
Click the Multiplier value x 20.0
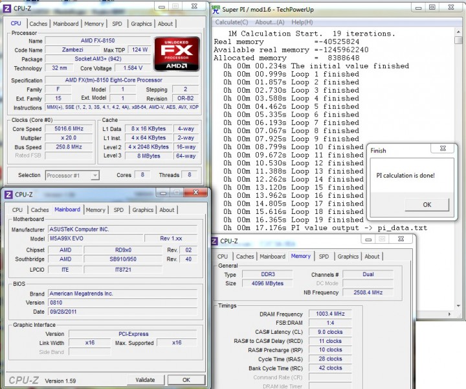[69, 138]
